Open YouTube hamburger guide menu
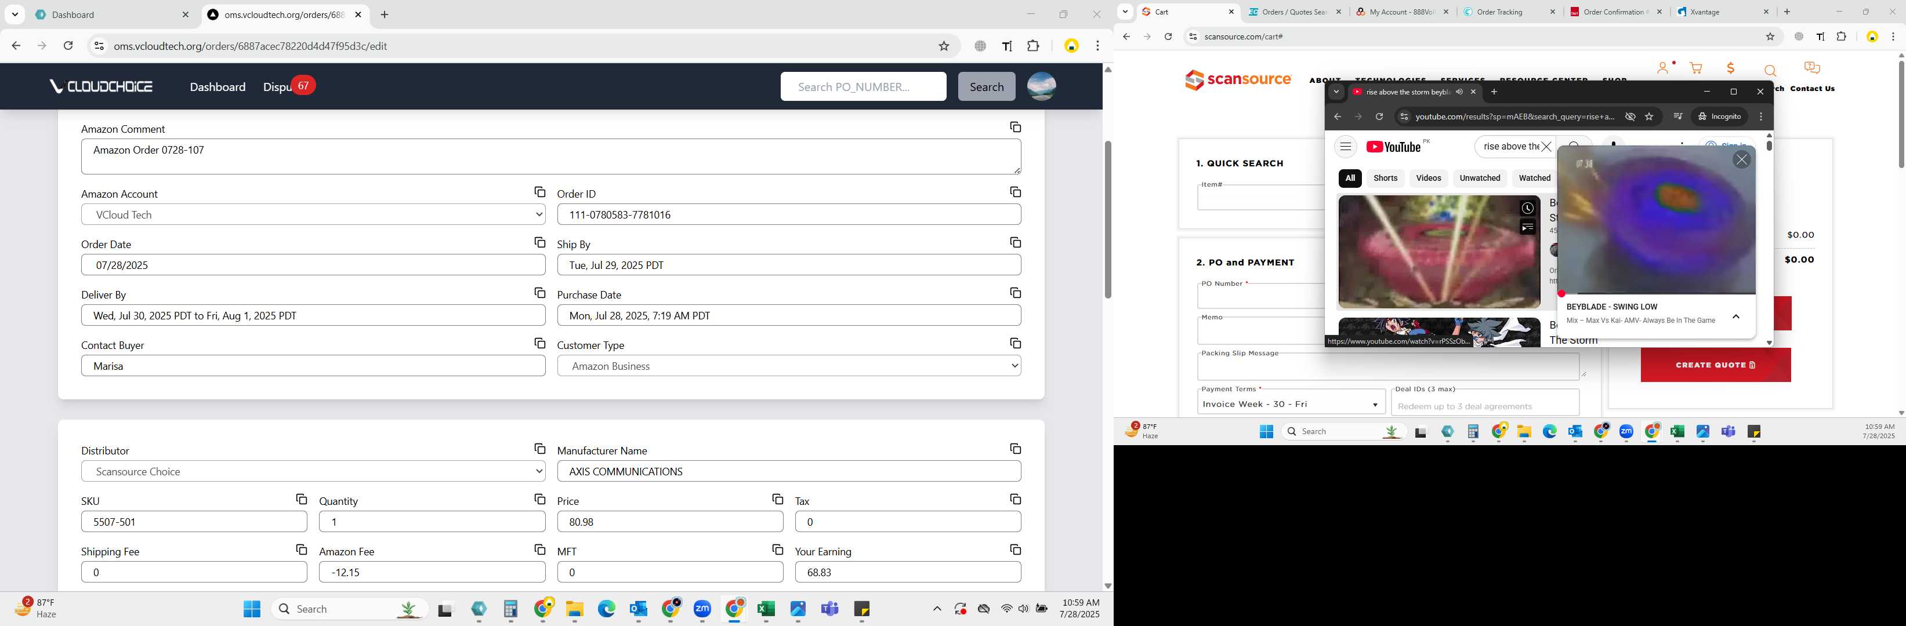This screenshot has height=626, width=1906. (x=1345, y=146)
